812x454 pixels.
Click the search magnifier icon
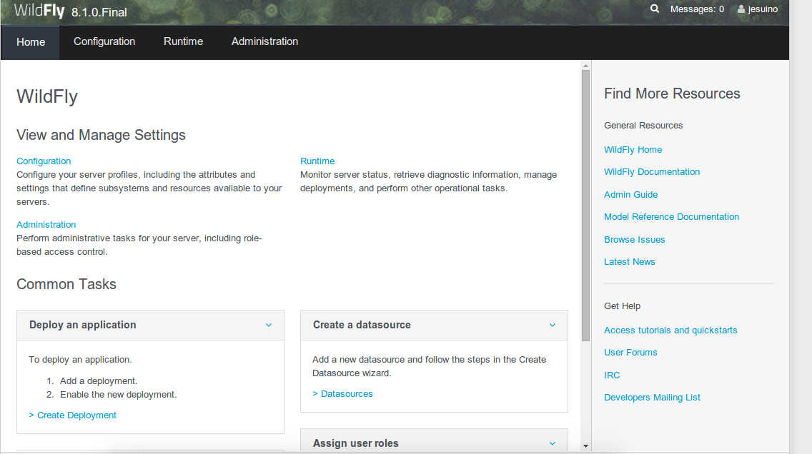pyautogui.click(x=655, y=9)
